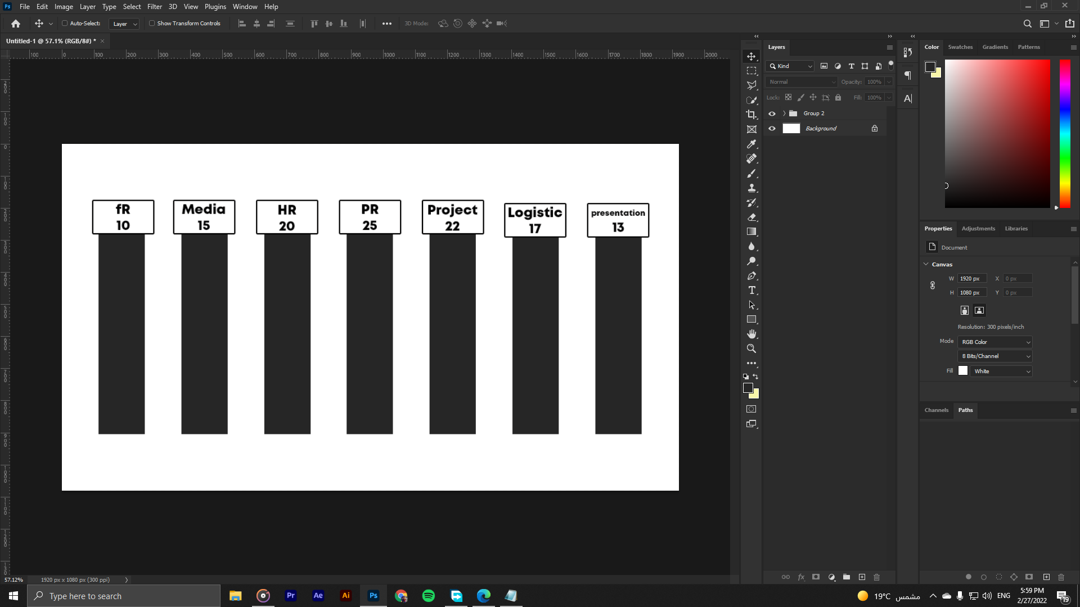Hide the Background layer visibility eye

(772, 129)
